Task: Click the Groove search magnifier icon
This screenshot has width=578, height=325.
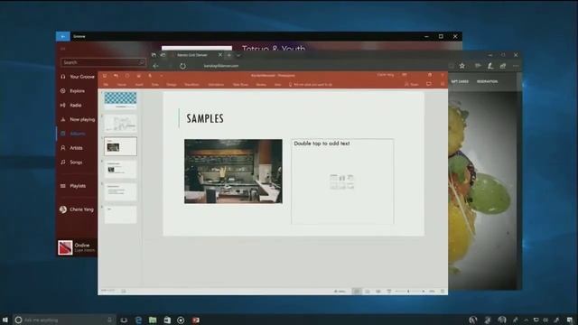Action: pyautogui.click(x=141, y=62)
